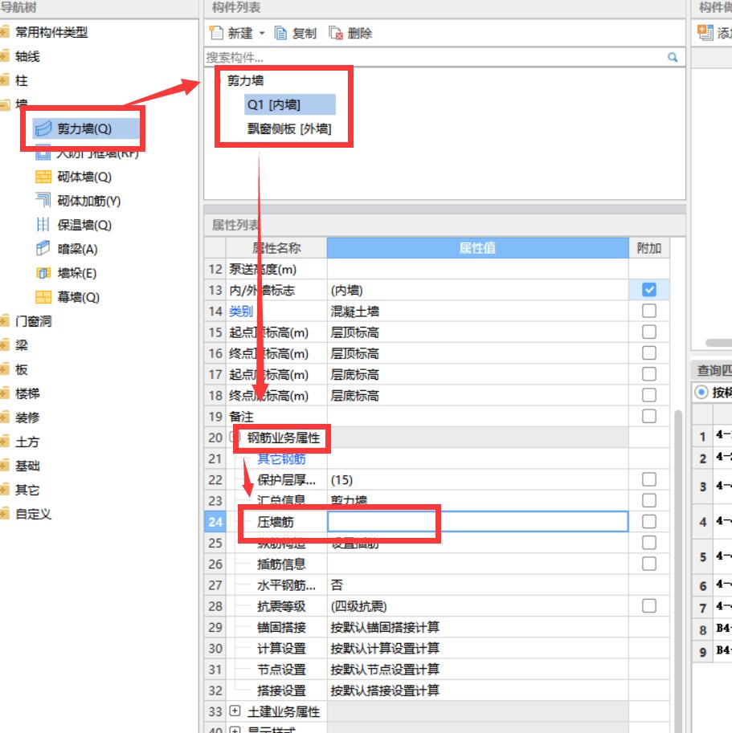This screenshot has width=732, height=733.
Task: Expand the 门窗洞 folder
Action: click(5, 321)
